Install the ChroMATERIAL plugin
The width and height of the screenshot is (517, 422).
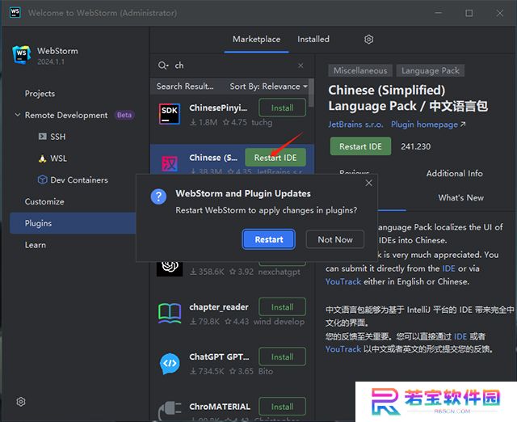pos(282,407)
